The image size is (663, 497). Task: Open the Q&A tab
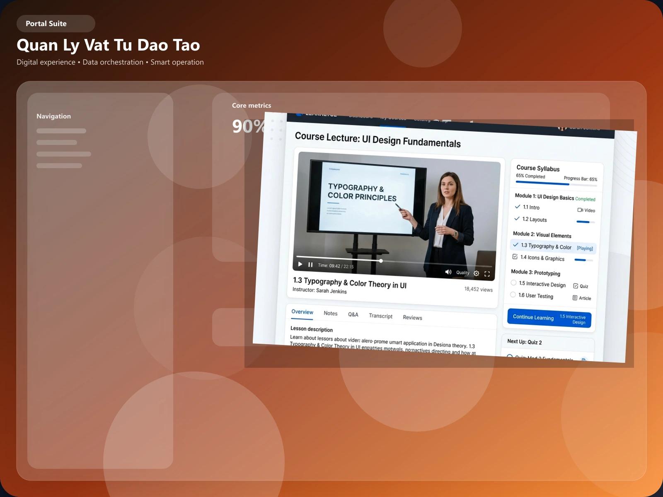click(x=353, y=315)
